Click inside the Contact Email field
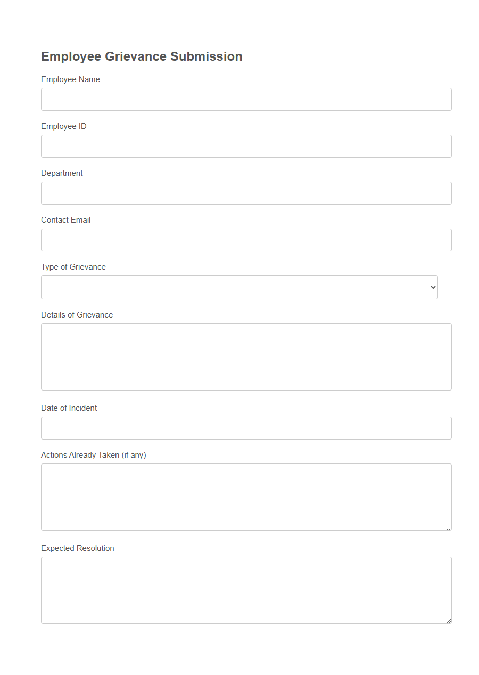The image size is (479, 675). [246, 240]
